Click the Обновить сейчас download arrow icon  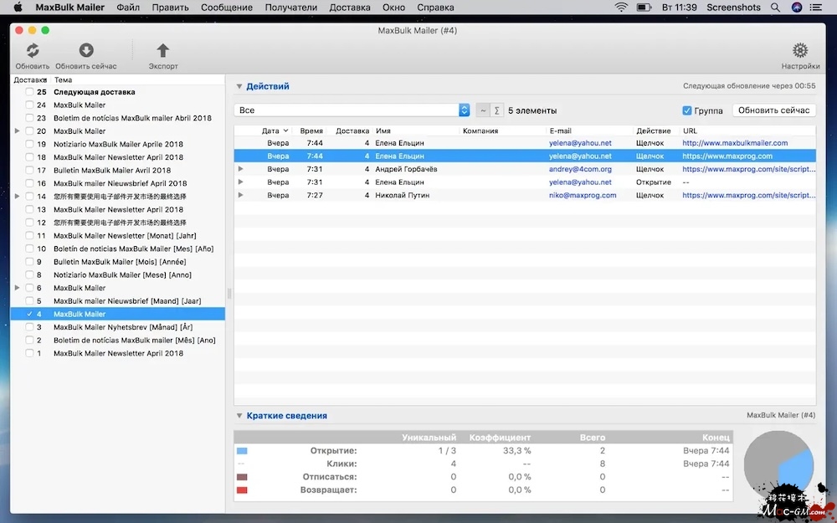click(x=86, y=51)
